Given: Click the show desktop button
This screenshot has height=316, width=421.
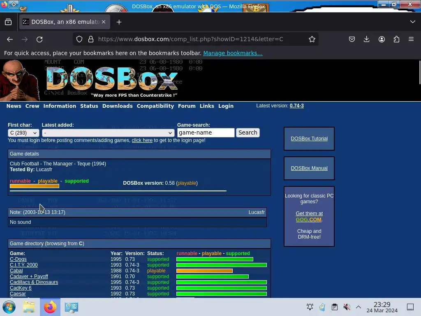Looking at the screenshot, I should pyautogui.click(x=410, y=307).
